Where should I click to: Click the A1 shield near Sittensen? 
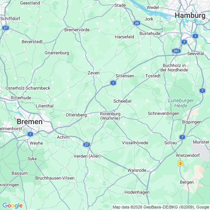[x=113, y=83]
